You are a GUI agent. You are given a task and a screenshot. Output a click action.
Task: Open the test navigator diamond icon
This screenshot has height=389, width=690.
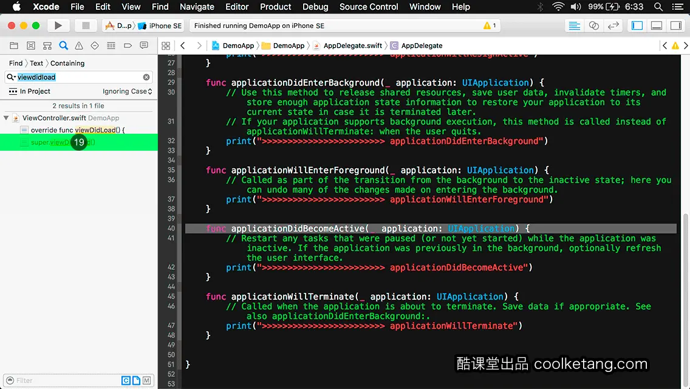95,46
